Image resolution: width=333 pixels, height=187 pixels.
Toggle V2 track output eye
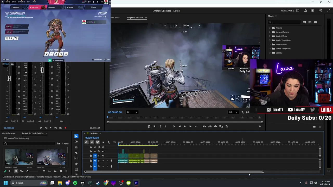(103, 151)
